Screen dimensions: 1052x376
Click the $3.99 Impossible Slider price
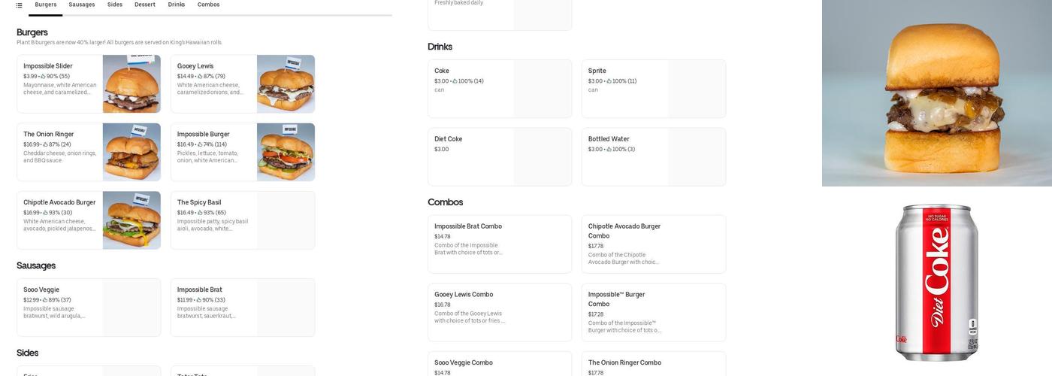[x=30, y=77]
